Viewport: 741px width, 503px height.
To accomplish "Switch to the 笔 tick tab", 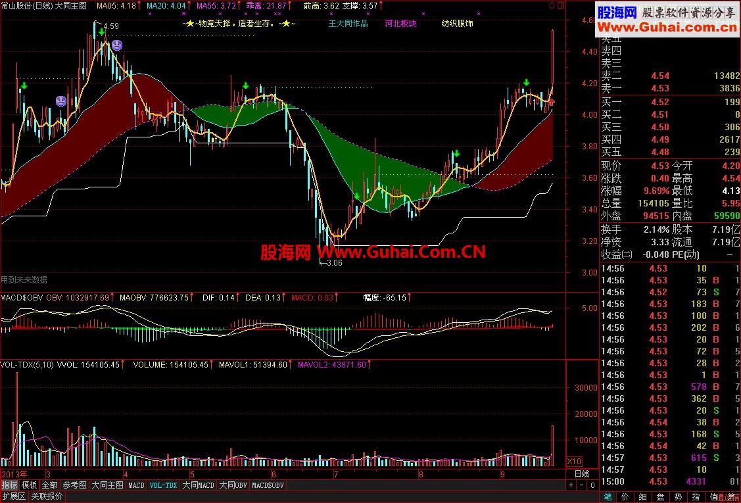I will click(x=608, y=497).
